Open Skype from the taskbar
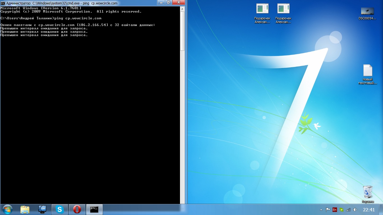The image size is (383, 215). [60, 209]
